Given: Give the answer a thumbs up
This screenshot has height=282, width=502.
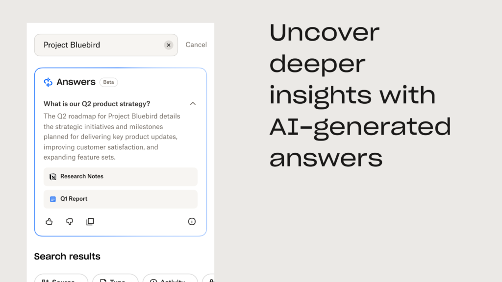Looking at the screenshot, I should [49, 222].
